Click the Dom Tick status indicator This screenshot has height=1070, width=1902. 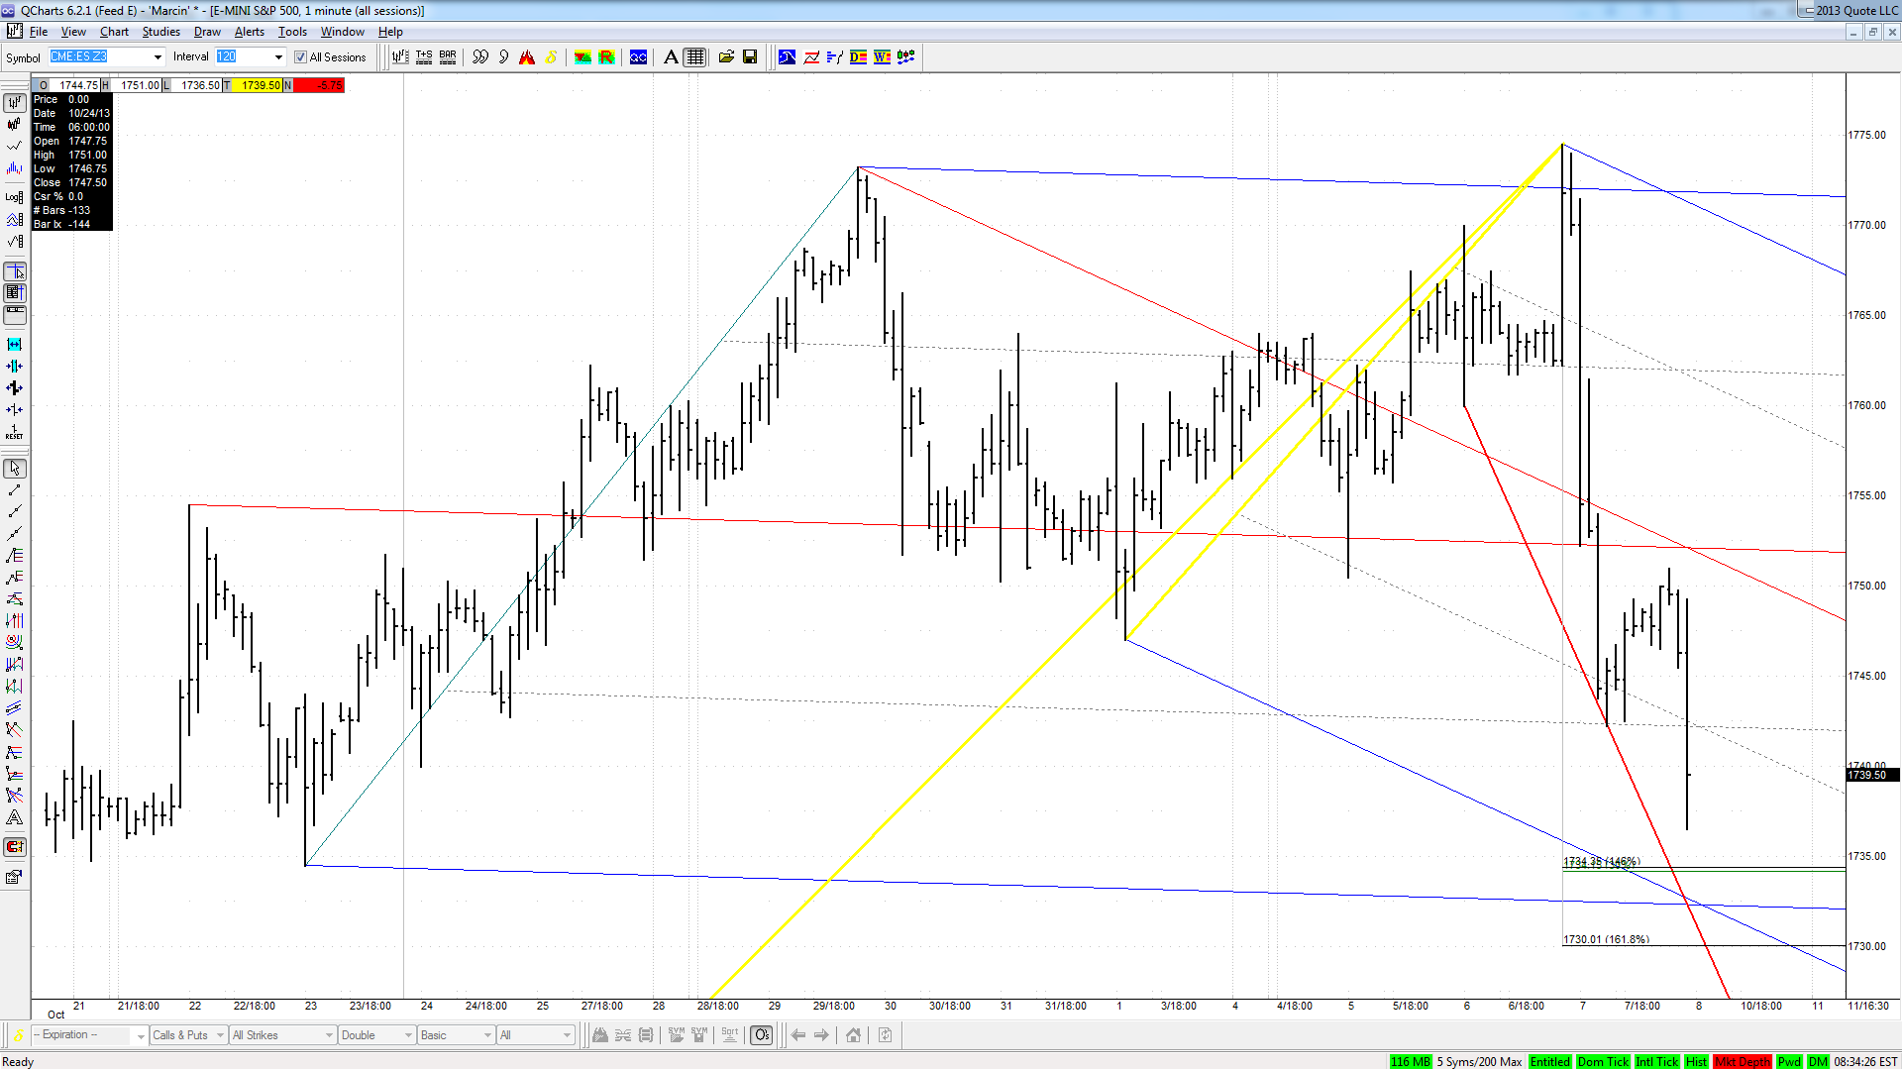[1603, 1062]
